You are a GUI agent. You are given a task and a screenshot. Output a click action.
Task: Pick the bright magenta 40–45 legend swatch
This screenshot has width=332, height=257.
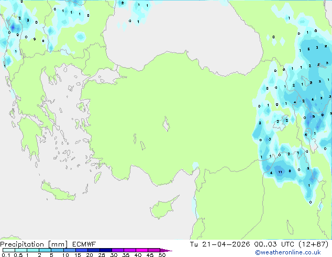(142, 250)
